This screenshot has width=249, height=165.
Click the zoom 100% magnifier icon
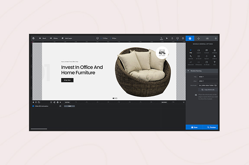(x=162, y=39)
